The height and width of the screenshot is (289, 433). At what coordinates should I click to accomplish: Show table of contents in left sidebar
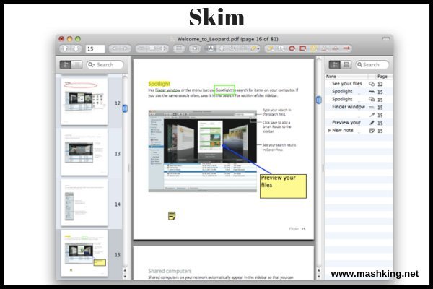pyautogui.click(x=76, y=65)
